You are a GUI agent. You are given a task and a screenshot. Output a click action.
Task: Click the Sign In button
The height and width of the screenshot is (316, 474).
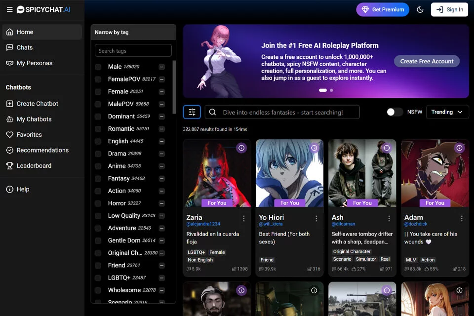[449, 10]
